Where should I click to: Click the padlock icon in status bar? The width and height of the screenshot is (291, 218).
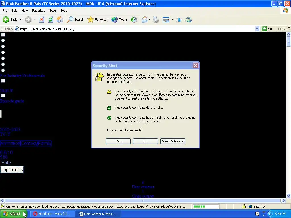(244, 206)
